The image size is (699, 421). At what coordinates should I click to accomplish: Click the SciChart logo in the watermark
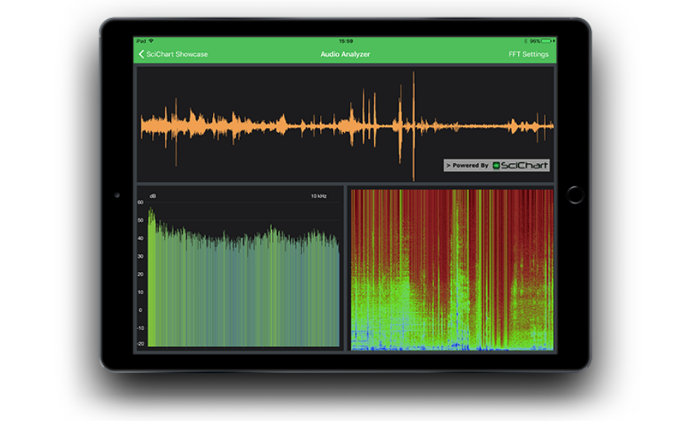[x=520, y=165]
